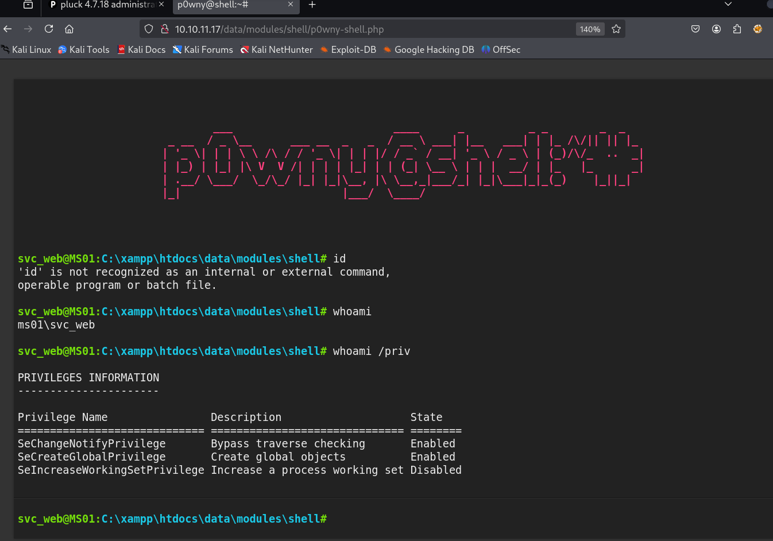Go to the browser Home page
The image size is (773, 541).
click(69, 29)
